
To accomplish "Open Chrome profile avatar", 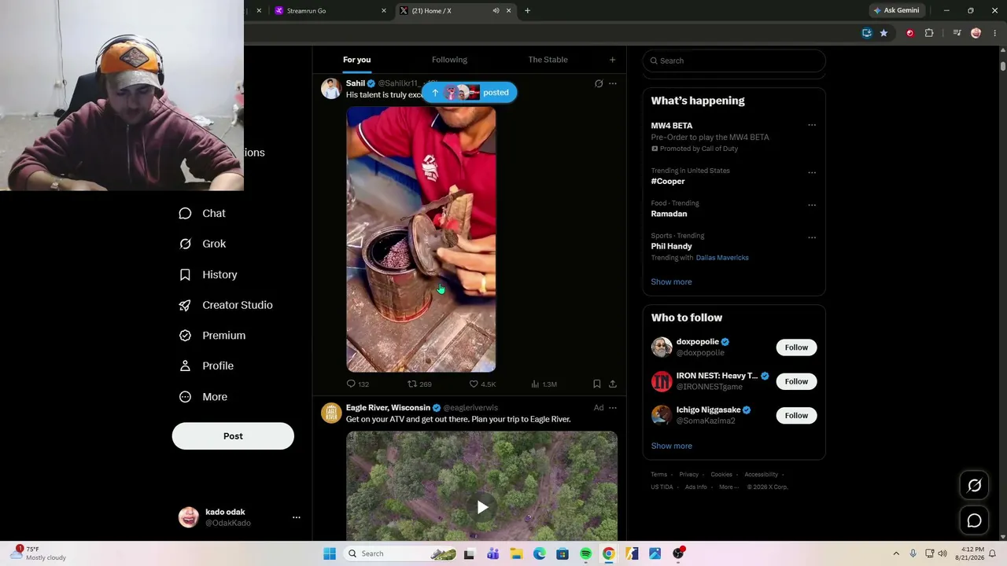I will [976, 33].
